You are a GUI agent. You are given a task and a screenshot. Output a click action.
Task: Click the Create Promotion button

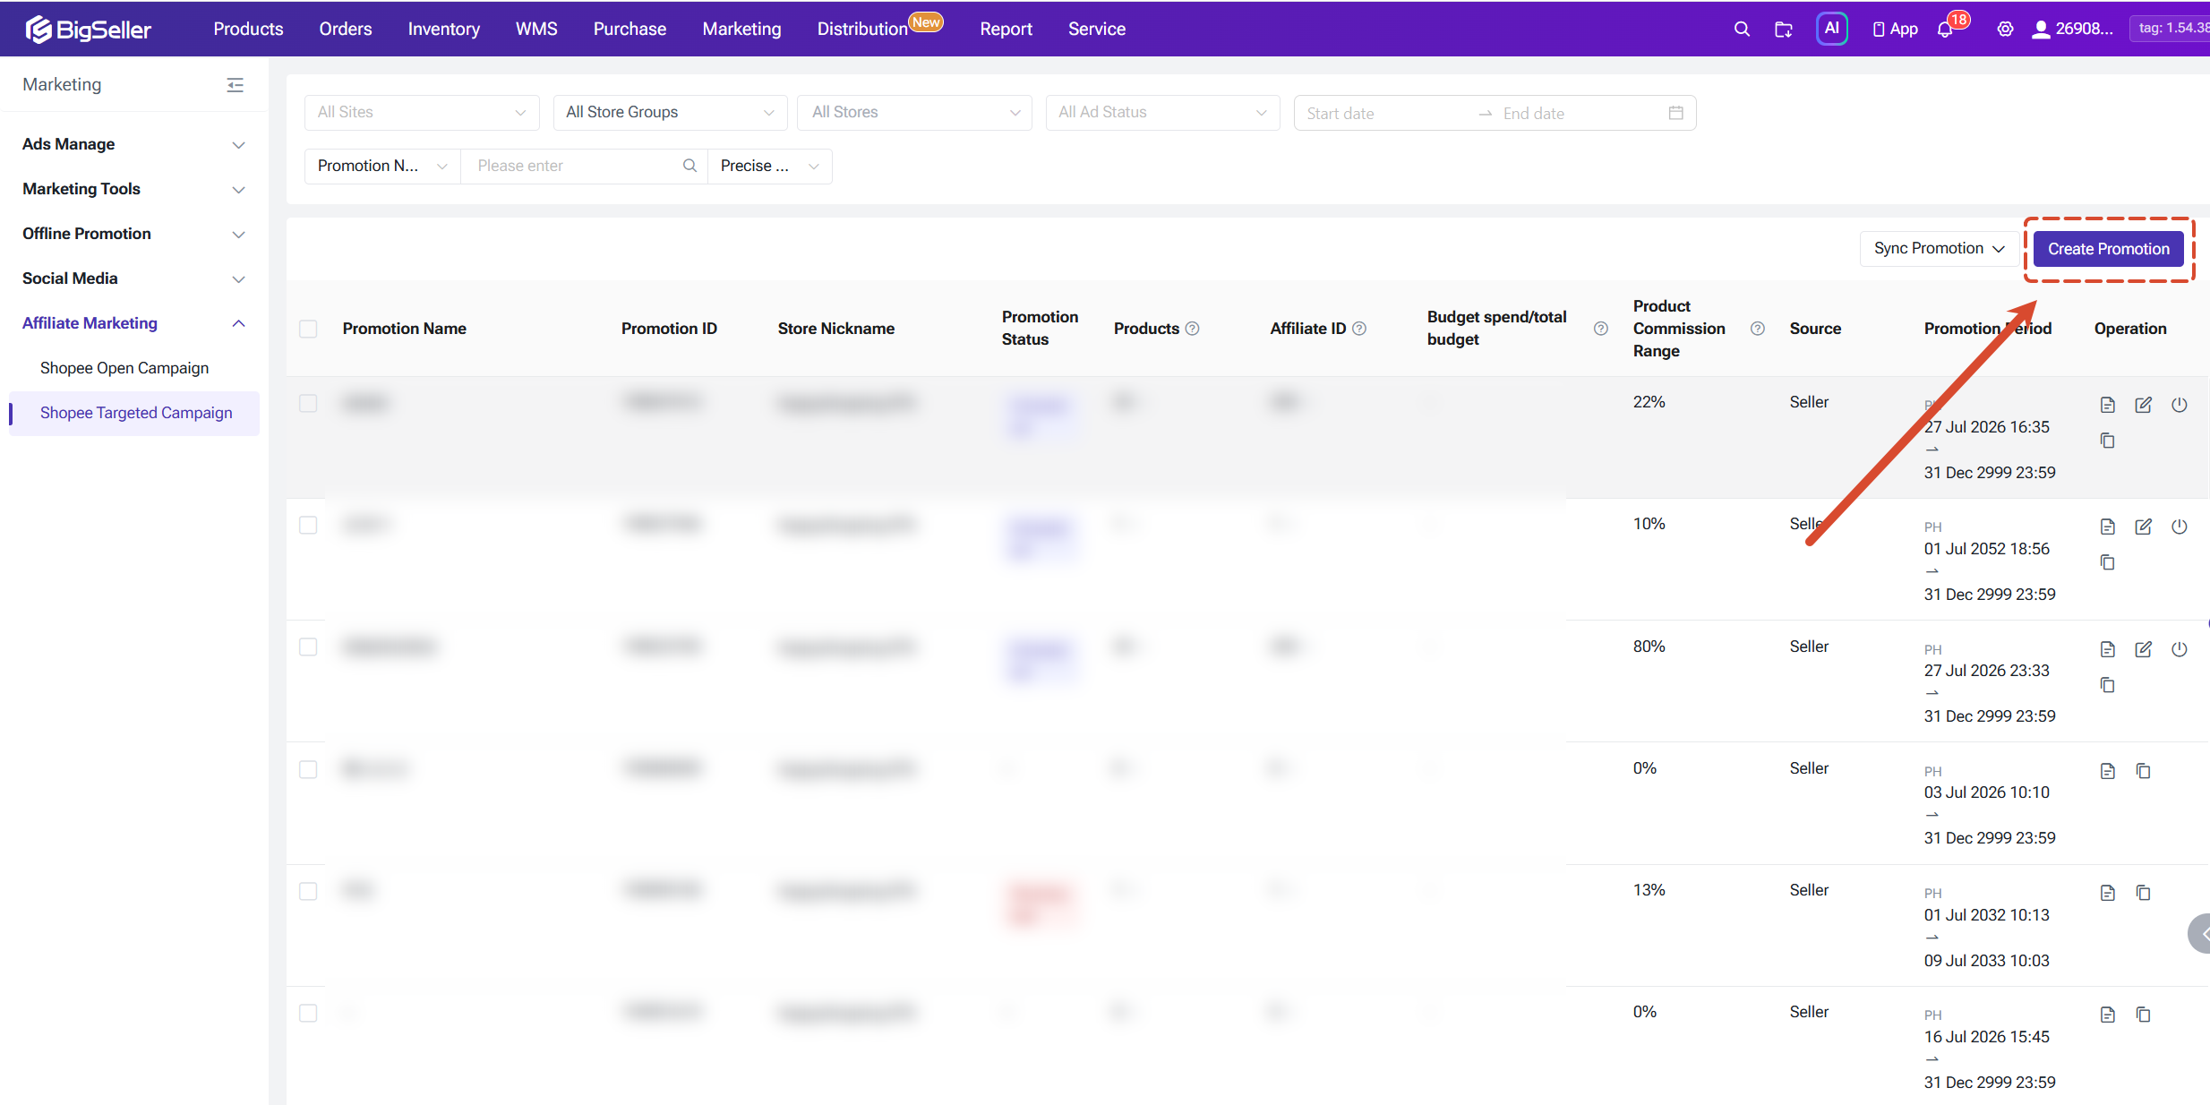(2108, 249)
